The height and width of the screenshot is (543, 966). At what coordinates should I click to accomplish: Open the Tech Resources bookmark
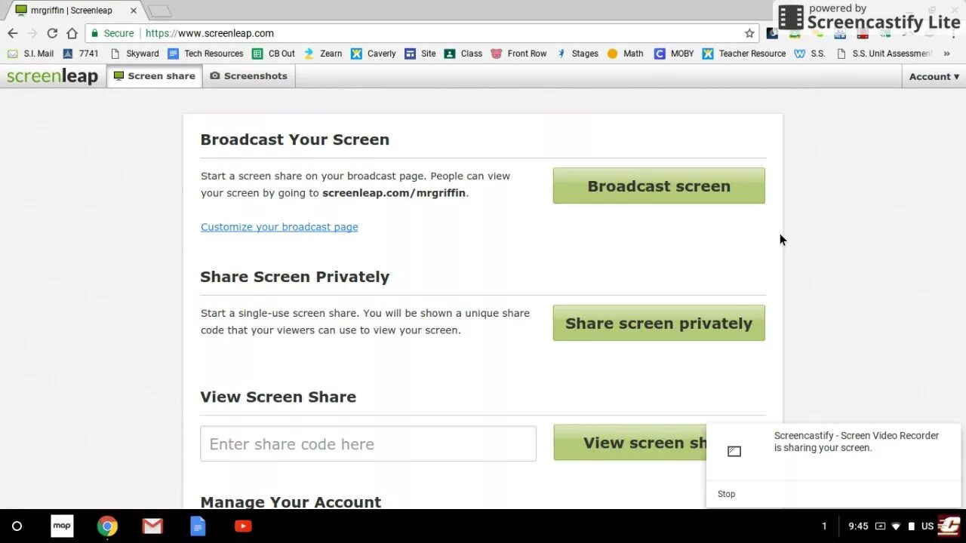click(x=205, y=54)
